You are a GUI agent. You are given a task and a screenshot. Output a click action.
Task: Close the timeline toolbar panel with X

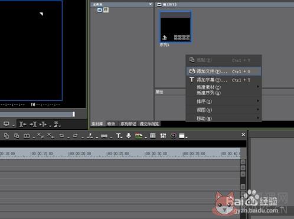[x=243, y=135]
